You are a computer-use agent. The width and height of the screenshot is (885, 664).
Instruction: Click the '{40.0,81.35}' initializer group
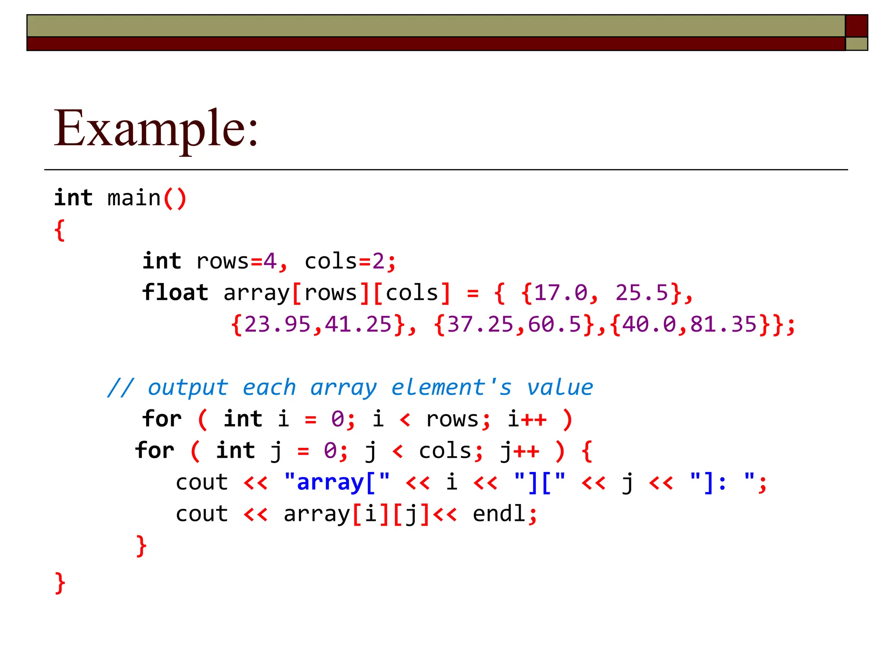(690, 324)
